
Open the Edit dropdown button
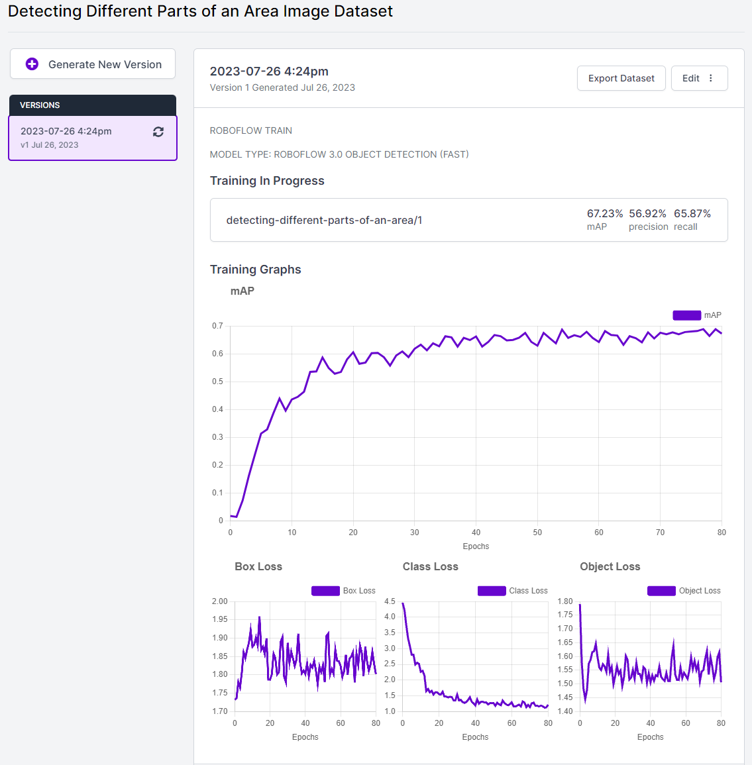(x=691, y=78)
